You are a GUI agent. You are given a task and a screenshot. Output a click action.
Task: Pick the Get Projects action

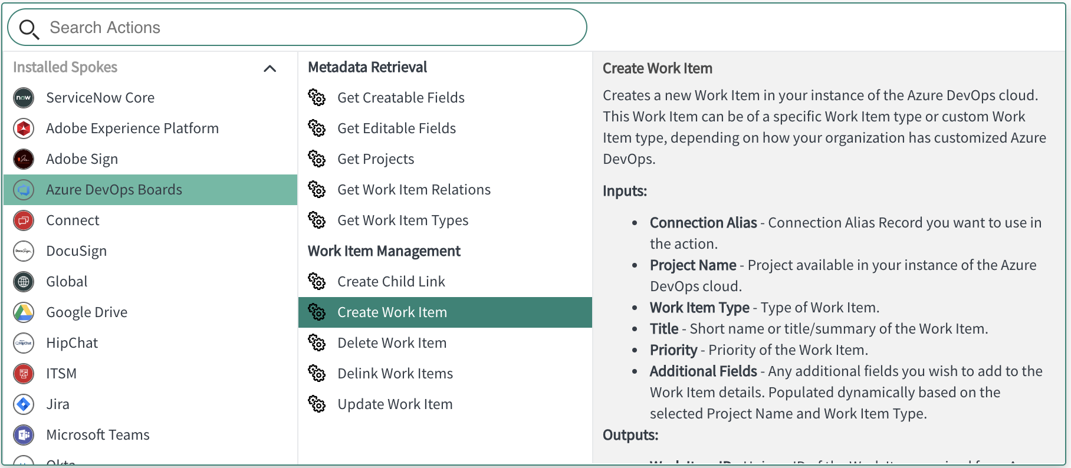376,159
